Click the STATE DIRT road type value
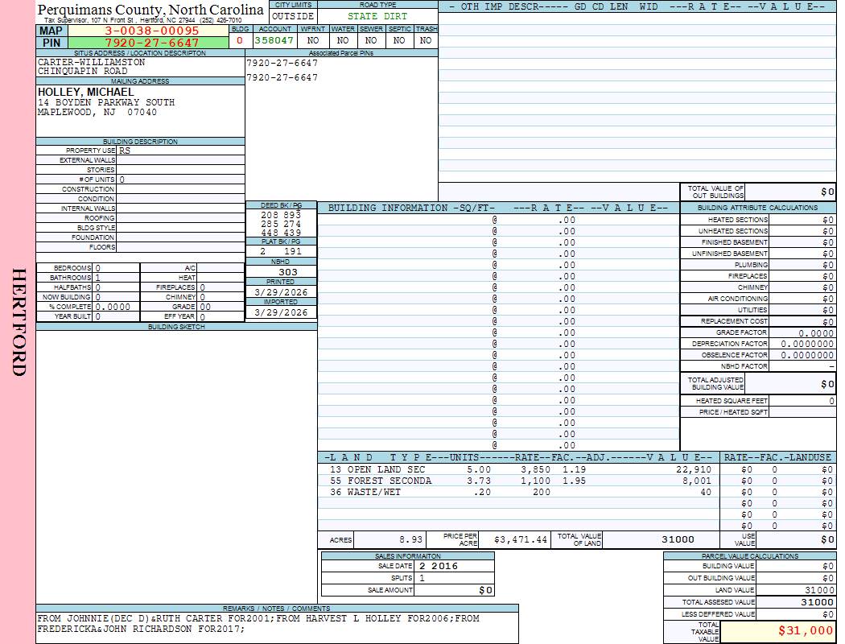Image resolution: width=845 pixels, height=644 pixels. point(377,16)
